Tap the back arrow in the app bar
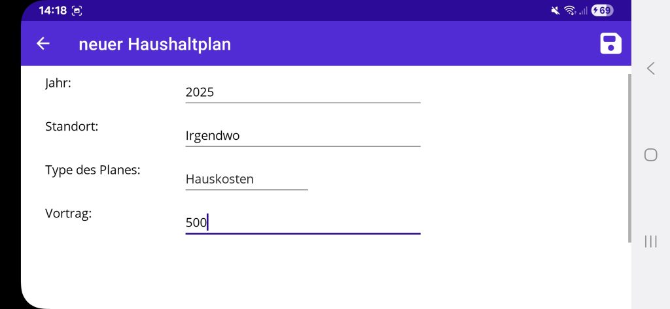Screen dimensions: 670x309 [43, 44]
